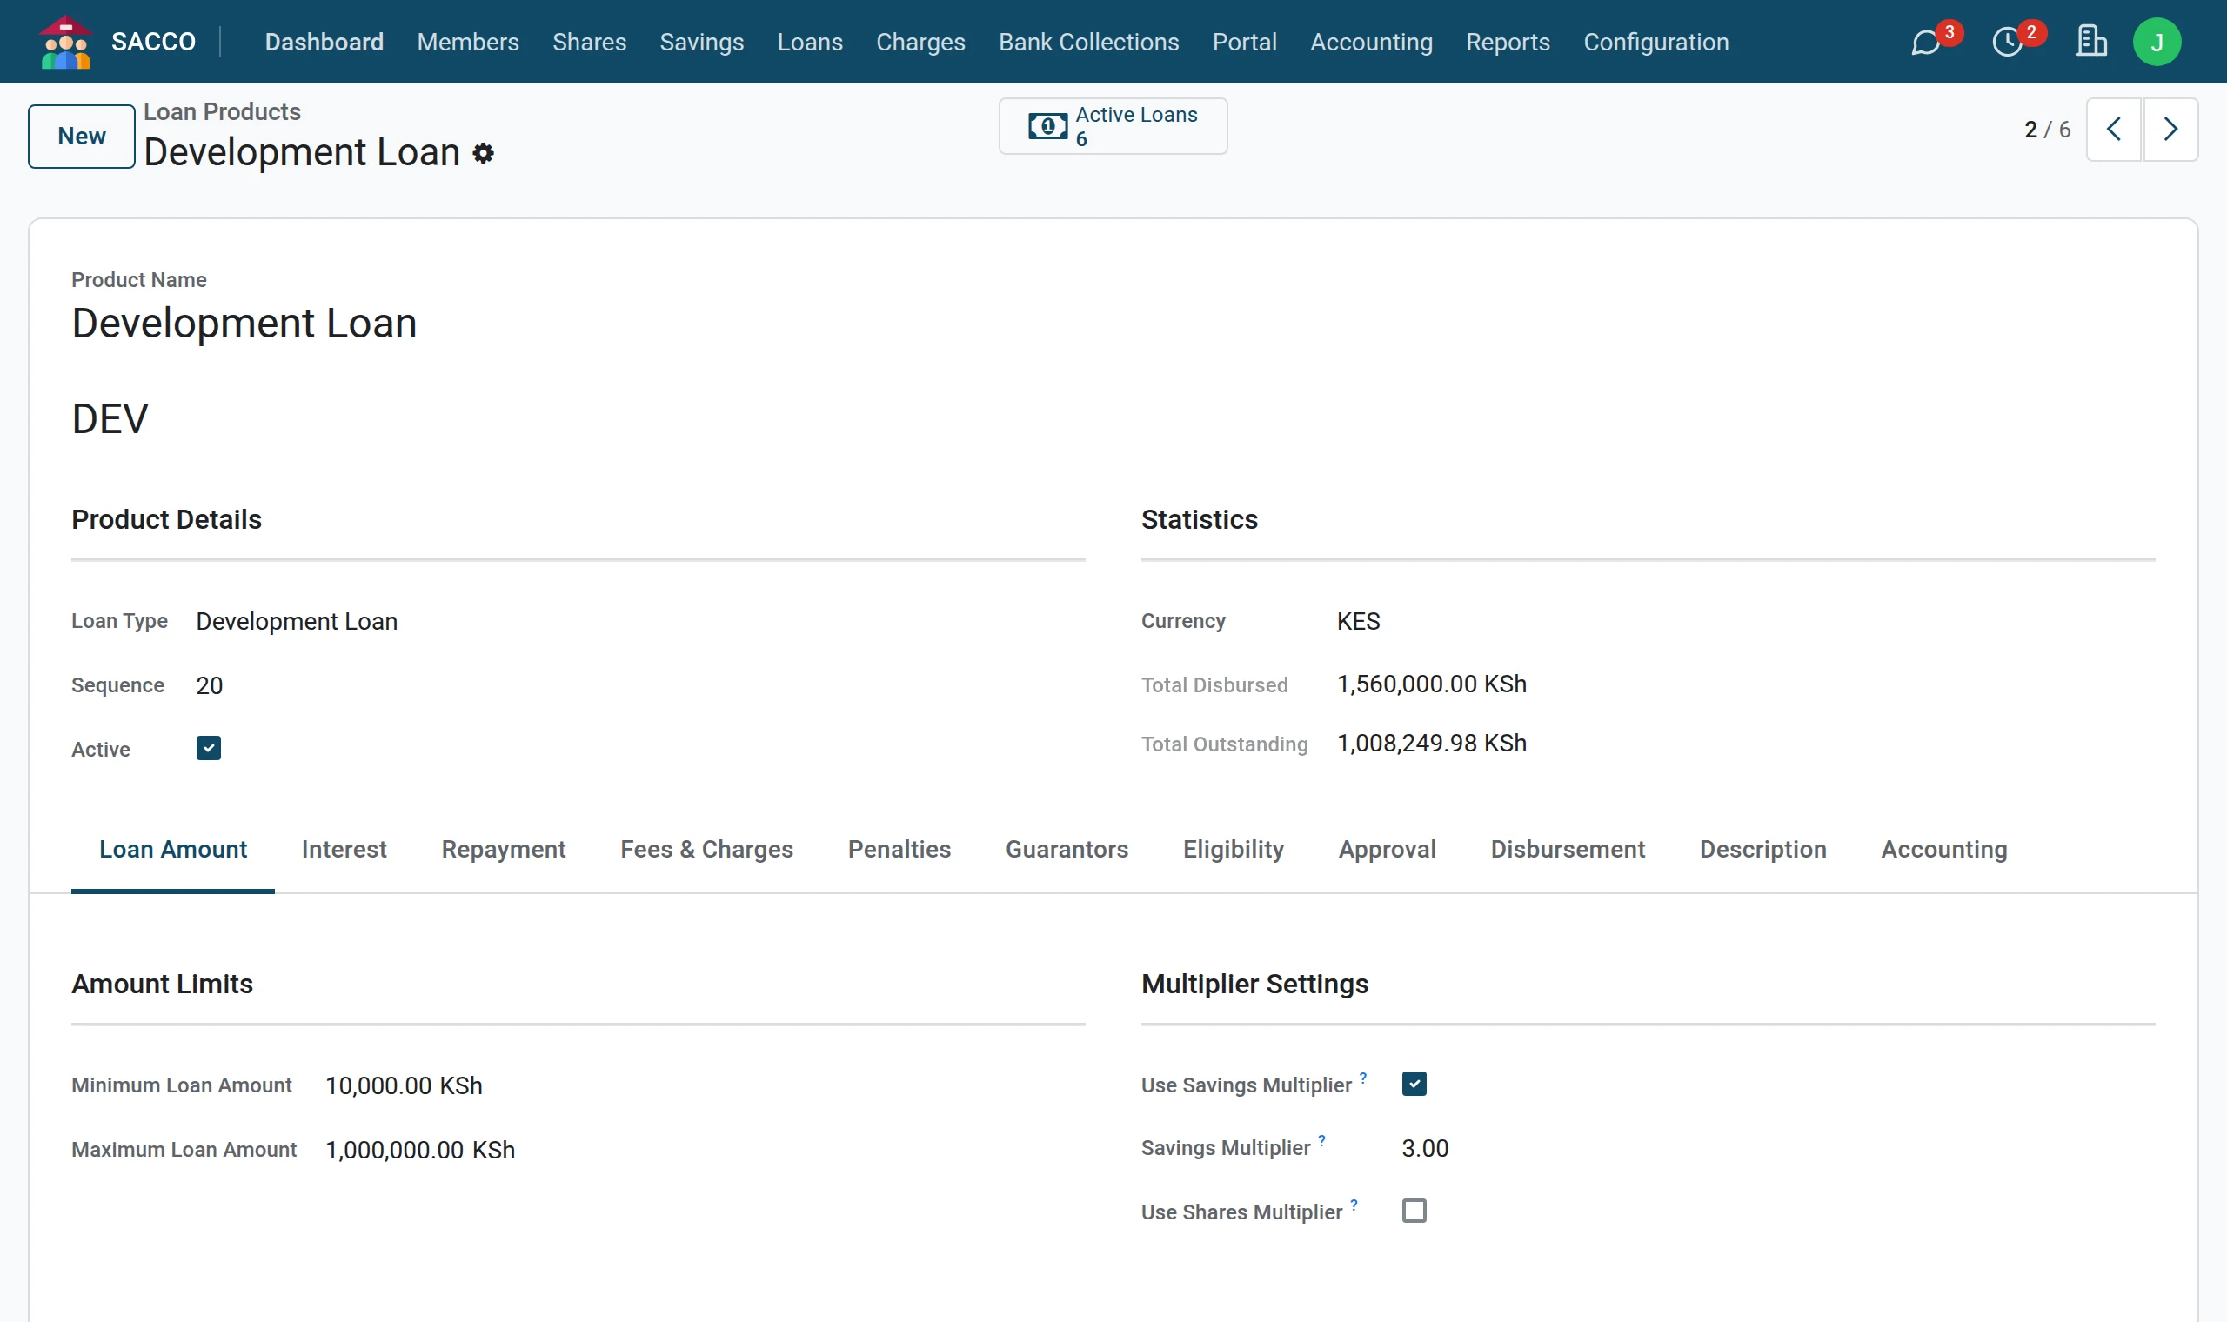Show help tooltip for Use Shares Multiplier

(x=1354, y=1205)
